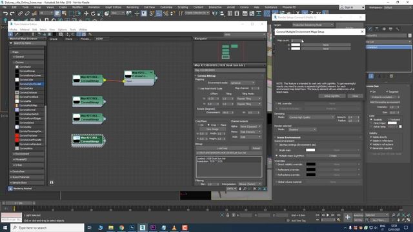
Task: Toggle Reflections override checkbox
Action: pyautogui.click(x=276, y=169)
